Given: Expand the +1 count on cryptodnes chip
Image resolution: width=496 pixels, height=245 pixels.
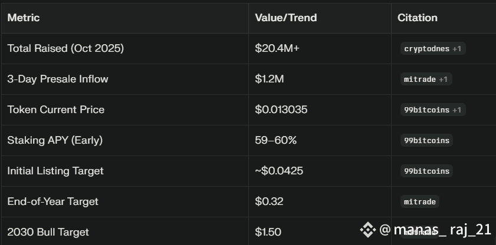Looking at the screenshot, I should (456, 49).
